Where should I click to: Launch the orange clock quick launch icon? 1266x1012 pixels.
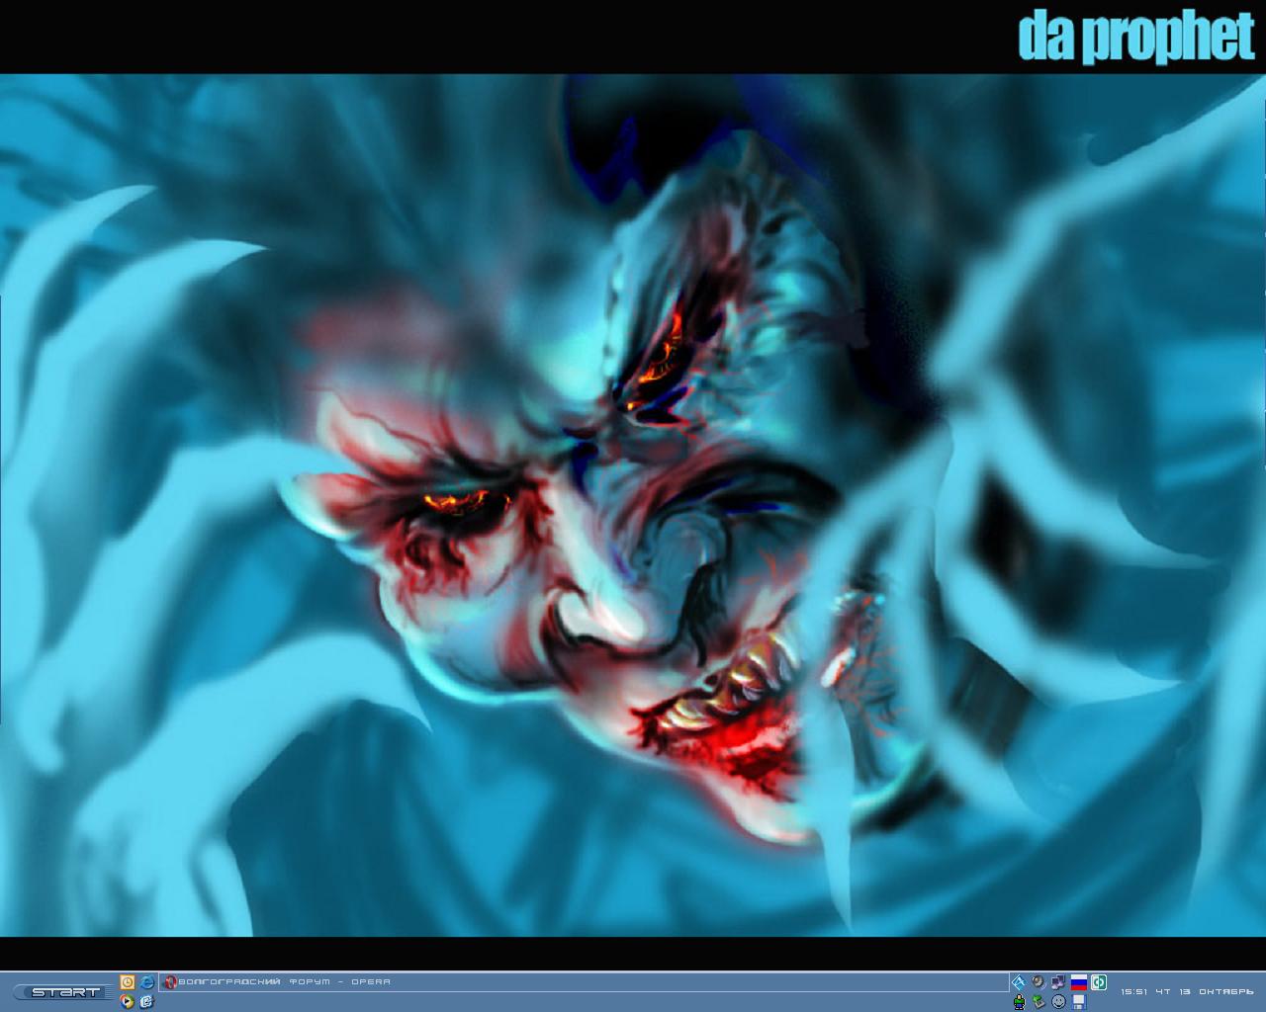(127, 981)
